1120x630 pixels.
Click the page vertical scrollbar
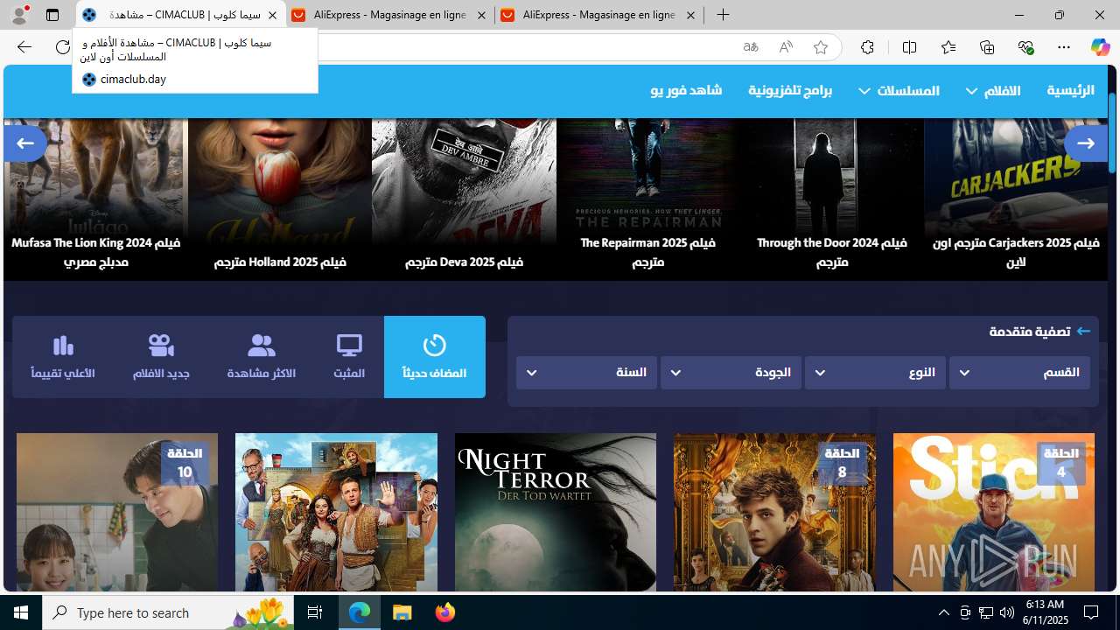[1113, 131]
